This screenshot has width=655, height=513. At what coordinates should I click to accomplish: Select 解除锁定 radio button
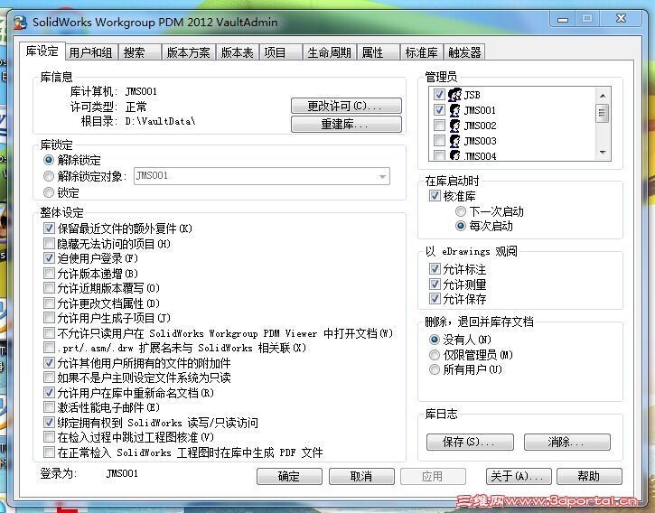click(x=49, y=160)
